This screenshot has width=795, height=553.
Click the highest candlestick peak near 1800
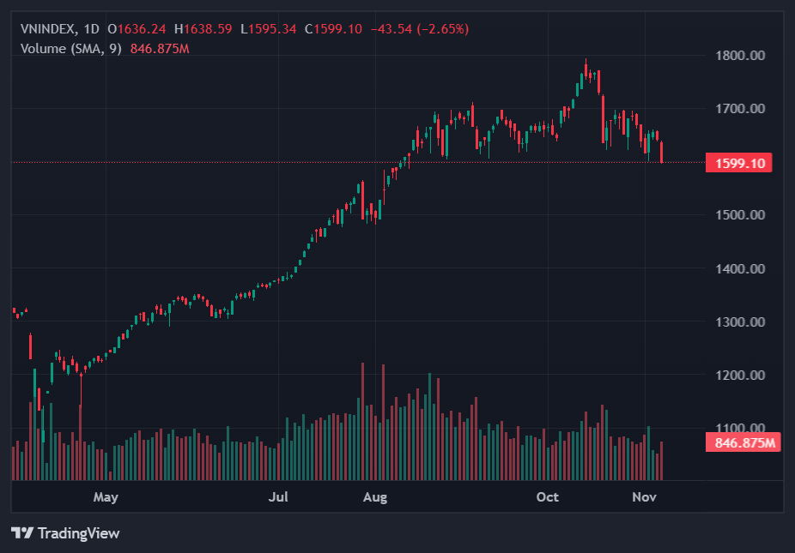click(586, 65)
